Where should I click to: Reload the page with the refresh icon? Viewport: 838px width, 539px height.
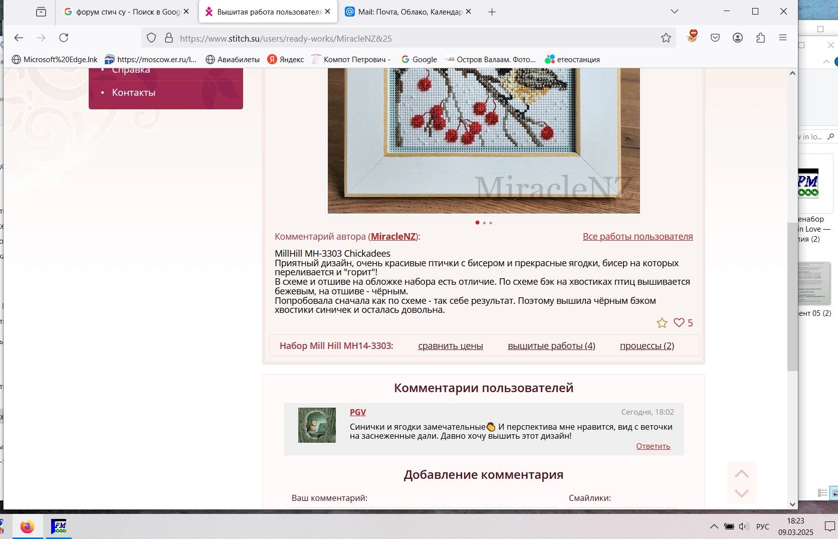tap(64, 38)
